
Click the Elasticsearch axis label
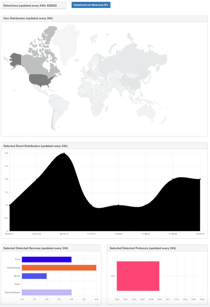pos(13,268)
